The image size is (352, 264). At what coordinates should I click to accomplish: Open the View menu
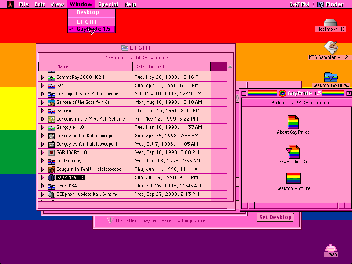pos(57,4)
